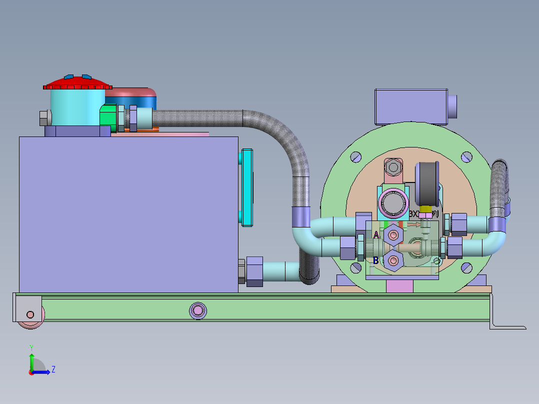Click the green Y axis of the triad
This screenshot has height=404, width=539.
coord(31,361)
